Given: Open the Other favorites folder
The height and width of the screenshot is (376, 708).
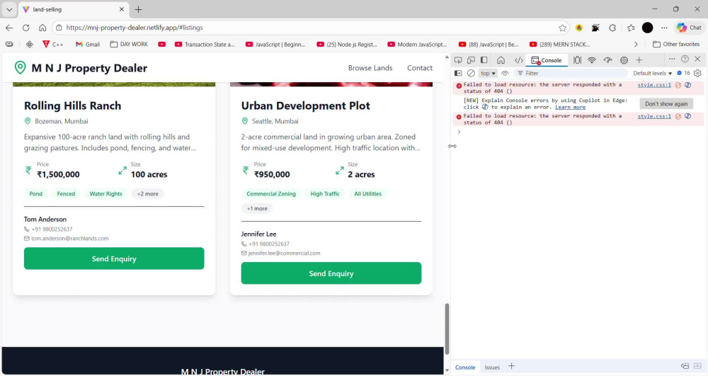Looking at the screenshot, I should 676,44.
